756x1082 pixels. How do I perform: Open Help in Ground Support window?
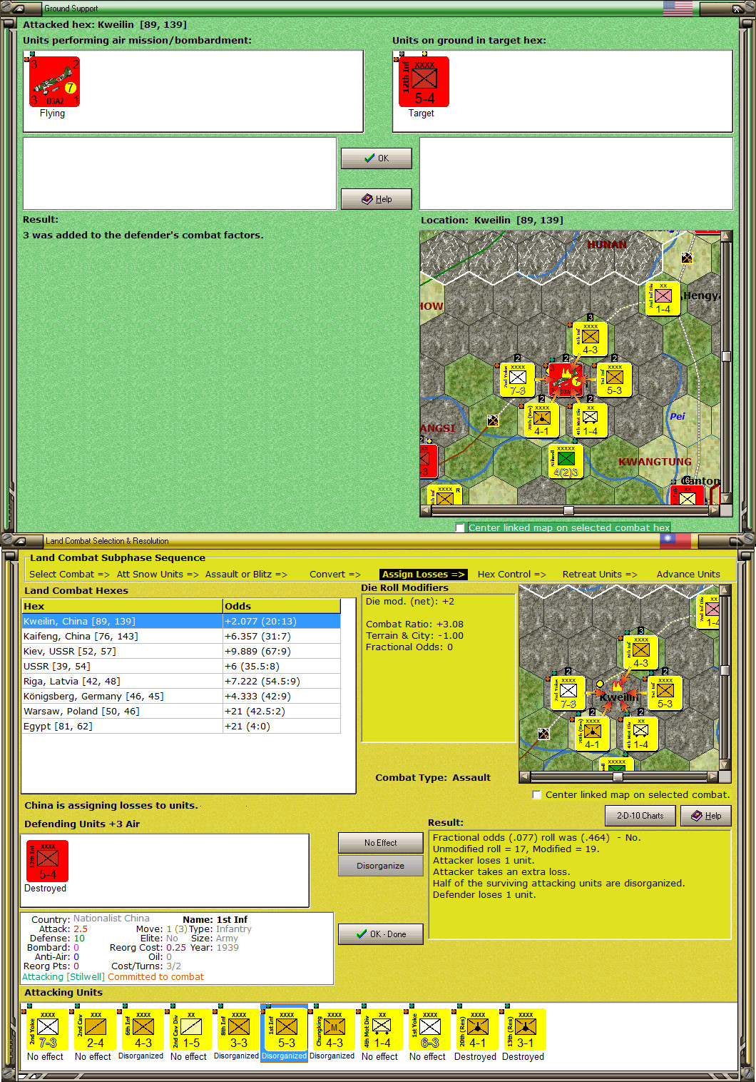tap(377, 199)
